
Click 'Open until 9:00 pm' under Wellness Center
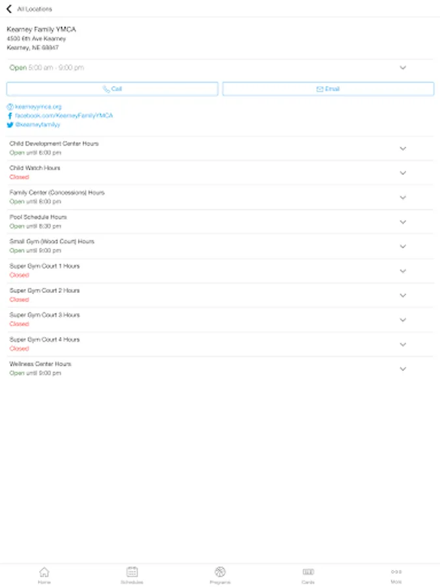[x=35, y=373]
